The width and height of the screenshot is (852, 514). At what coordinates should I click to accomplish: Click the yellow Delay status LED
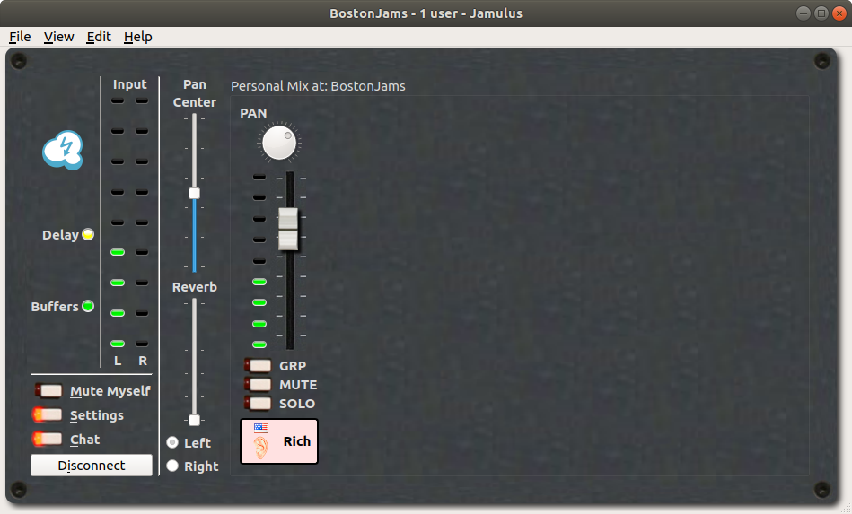[88, 235]
